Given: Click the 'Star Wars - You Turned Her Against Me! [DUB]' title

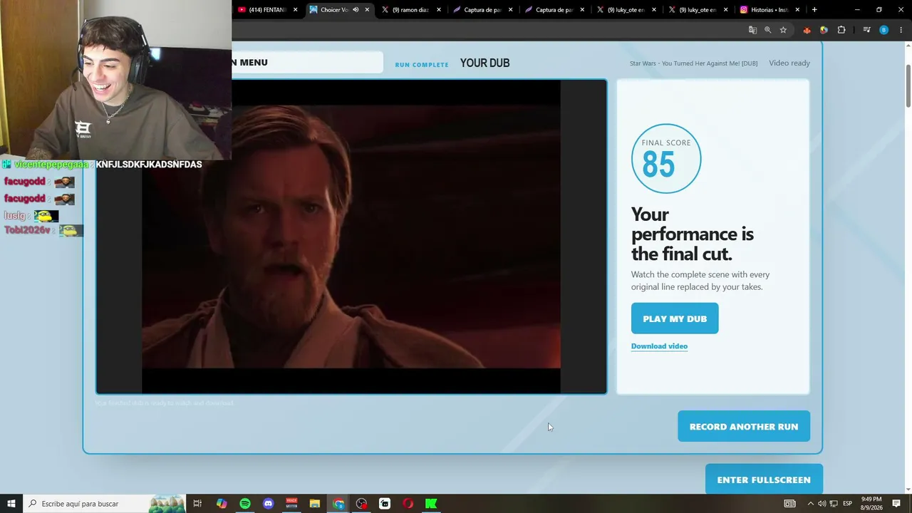Looking at the screenshot, I should (693, 63).
